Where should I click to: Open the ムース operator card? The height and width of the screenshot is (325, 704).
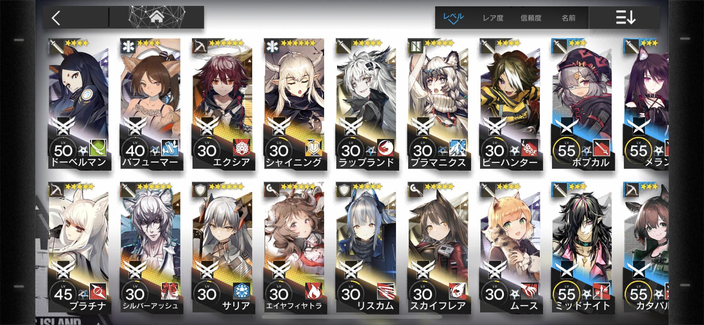point(510,247)
